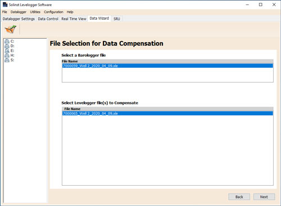Screen dimensions: 281x206
Task: Switch to Datalogger Settings tab
Action: 19,19
